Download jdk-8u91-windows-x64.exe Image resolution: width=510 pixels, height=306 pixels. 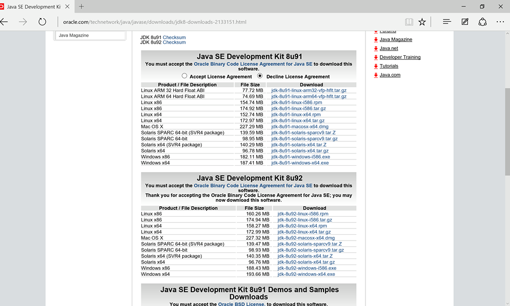(x=300, y=163)
